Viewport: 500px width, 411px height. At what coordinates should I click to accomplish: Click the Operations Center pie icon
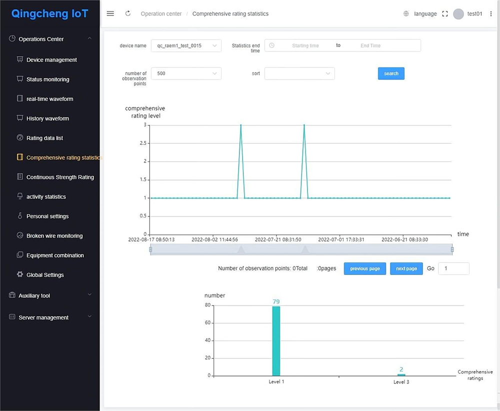12,38
